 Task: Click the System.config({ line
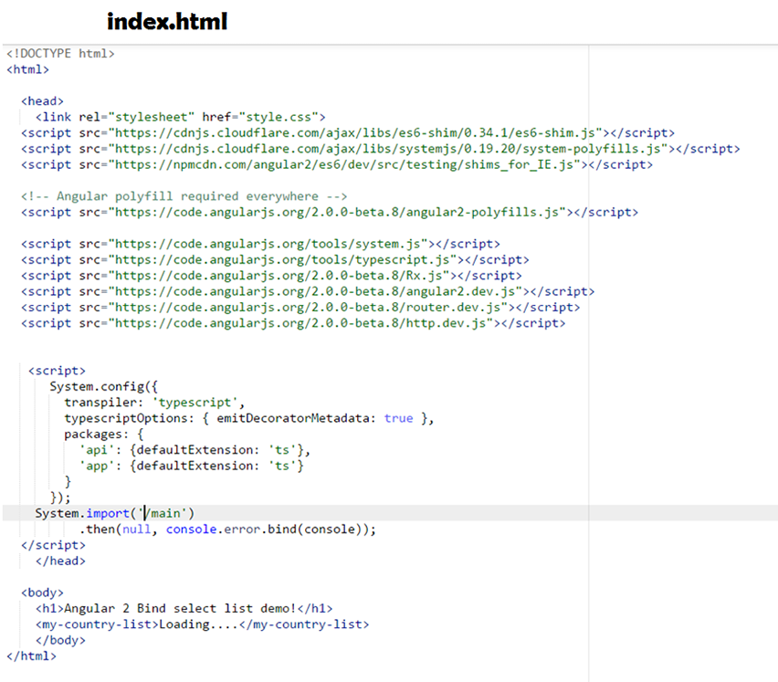pyautogui.click(x=104, y=386)
